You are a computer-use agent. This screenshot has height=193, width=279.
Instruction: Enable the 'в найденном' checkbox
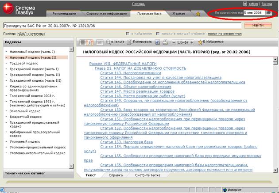pyautogui.click(x=128, y=34)
